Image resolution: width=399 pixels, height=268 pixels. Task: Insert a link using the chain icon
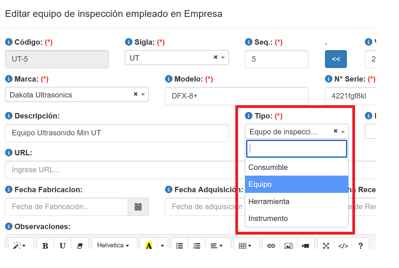click(271, 245)
